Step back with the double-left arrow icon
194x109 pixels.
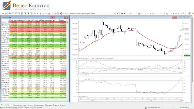click(x=125, y=13)
